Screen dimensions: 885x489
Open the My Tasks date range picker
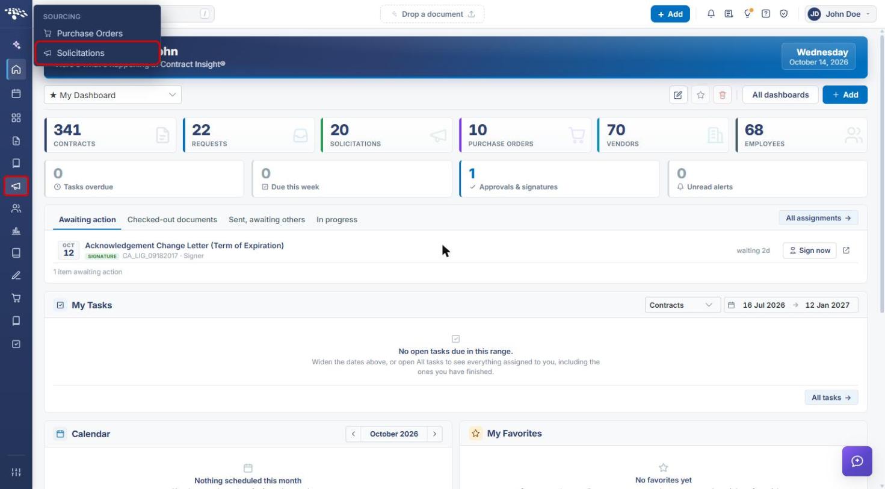791,305
